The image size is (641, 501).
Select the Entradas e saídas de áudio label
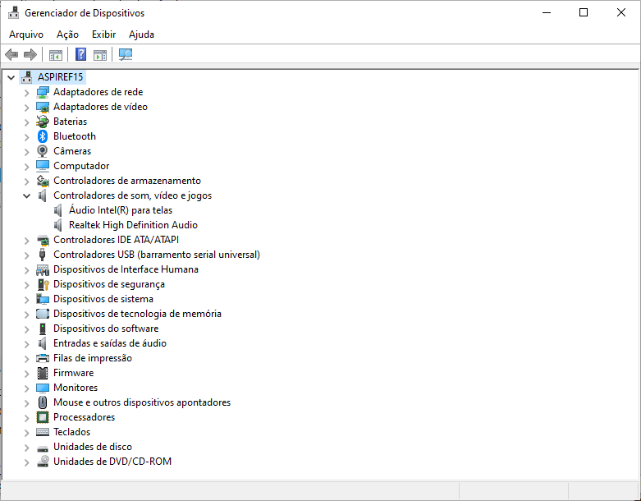(x=110, y=343)
